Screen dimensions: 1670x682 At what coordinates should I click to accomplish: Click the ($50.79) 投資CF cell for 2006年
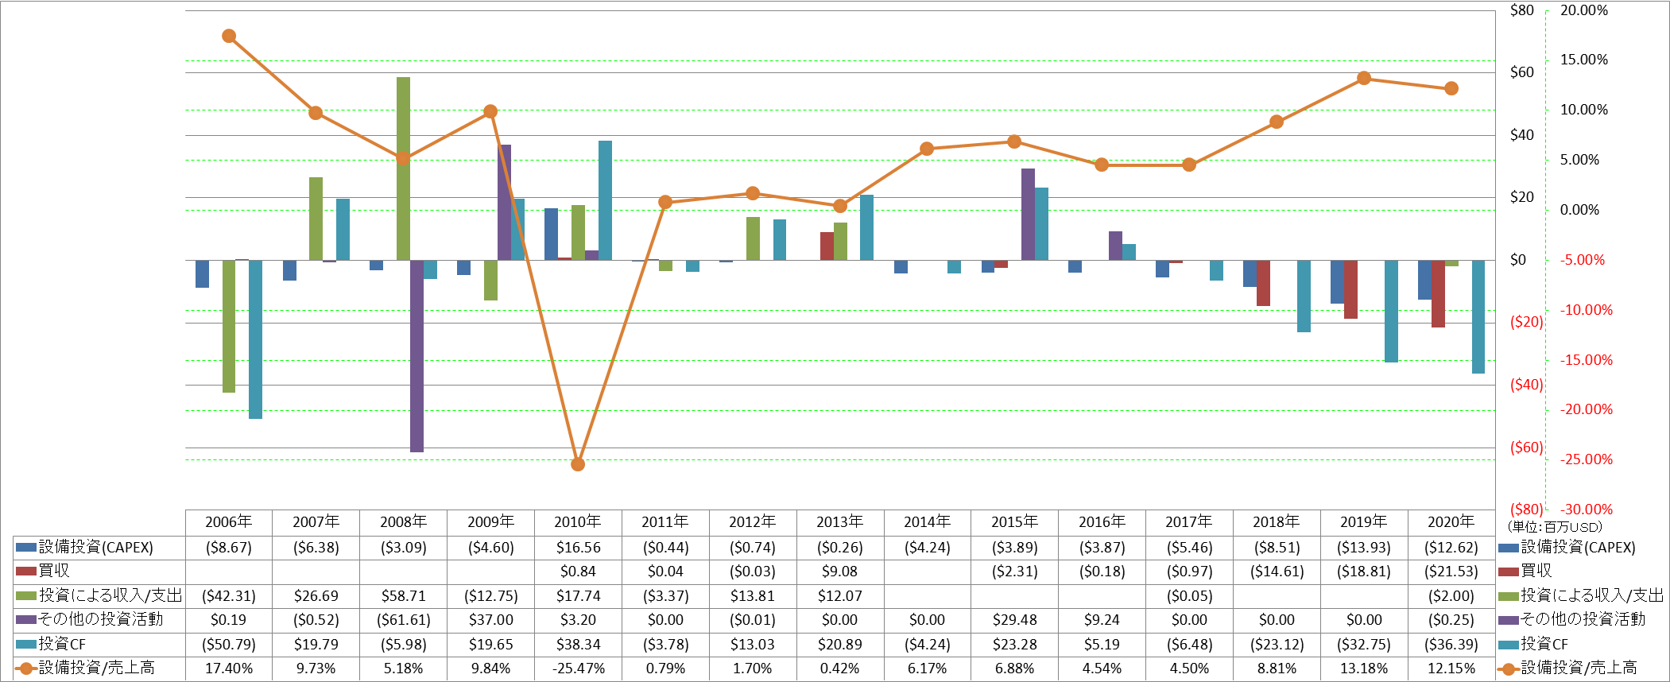click(x=229, y=645)
